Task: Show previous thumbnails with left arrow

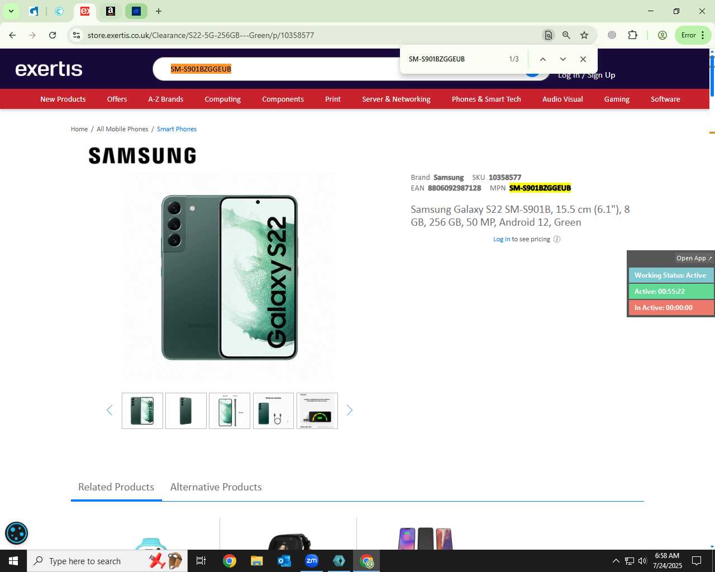Action: [109, 411]
